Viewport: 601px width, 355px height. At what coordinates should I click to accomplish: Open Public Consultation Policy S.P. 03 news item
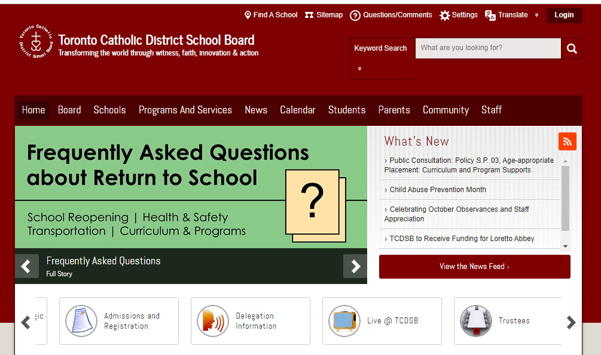point(469,165)
